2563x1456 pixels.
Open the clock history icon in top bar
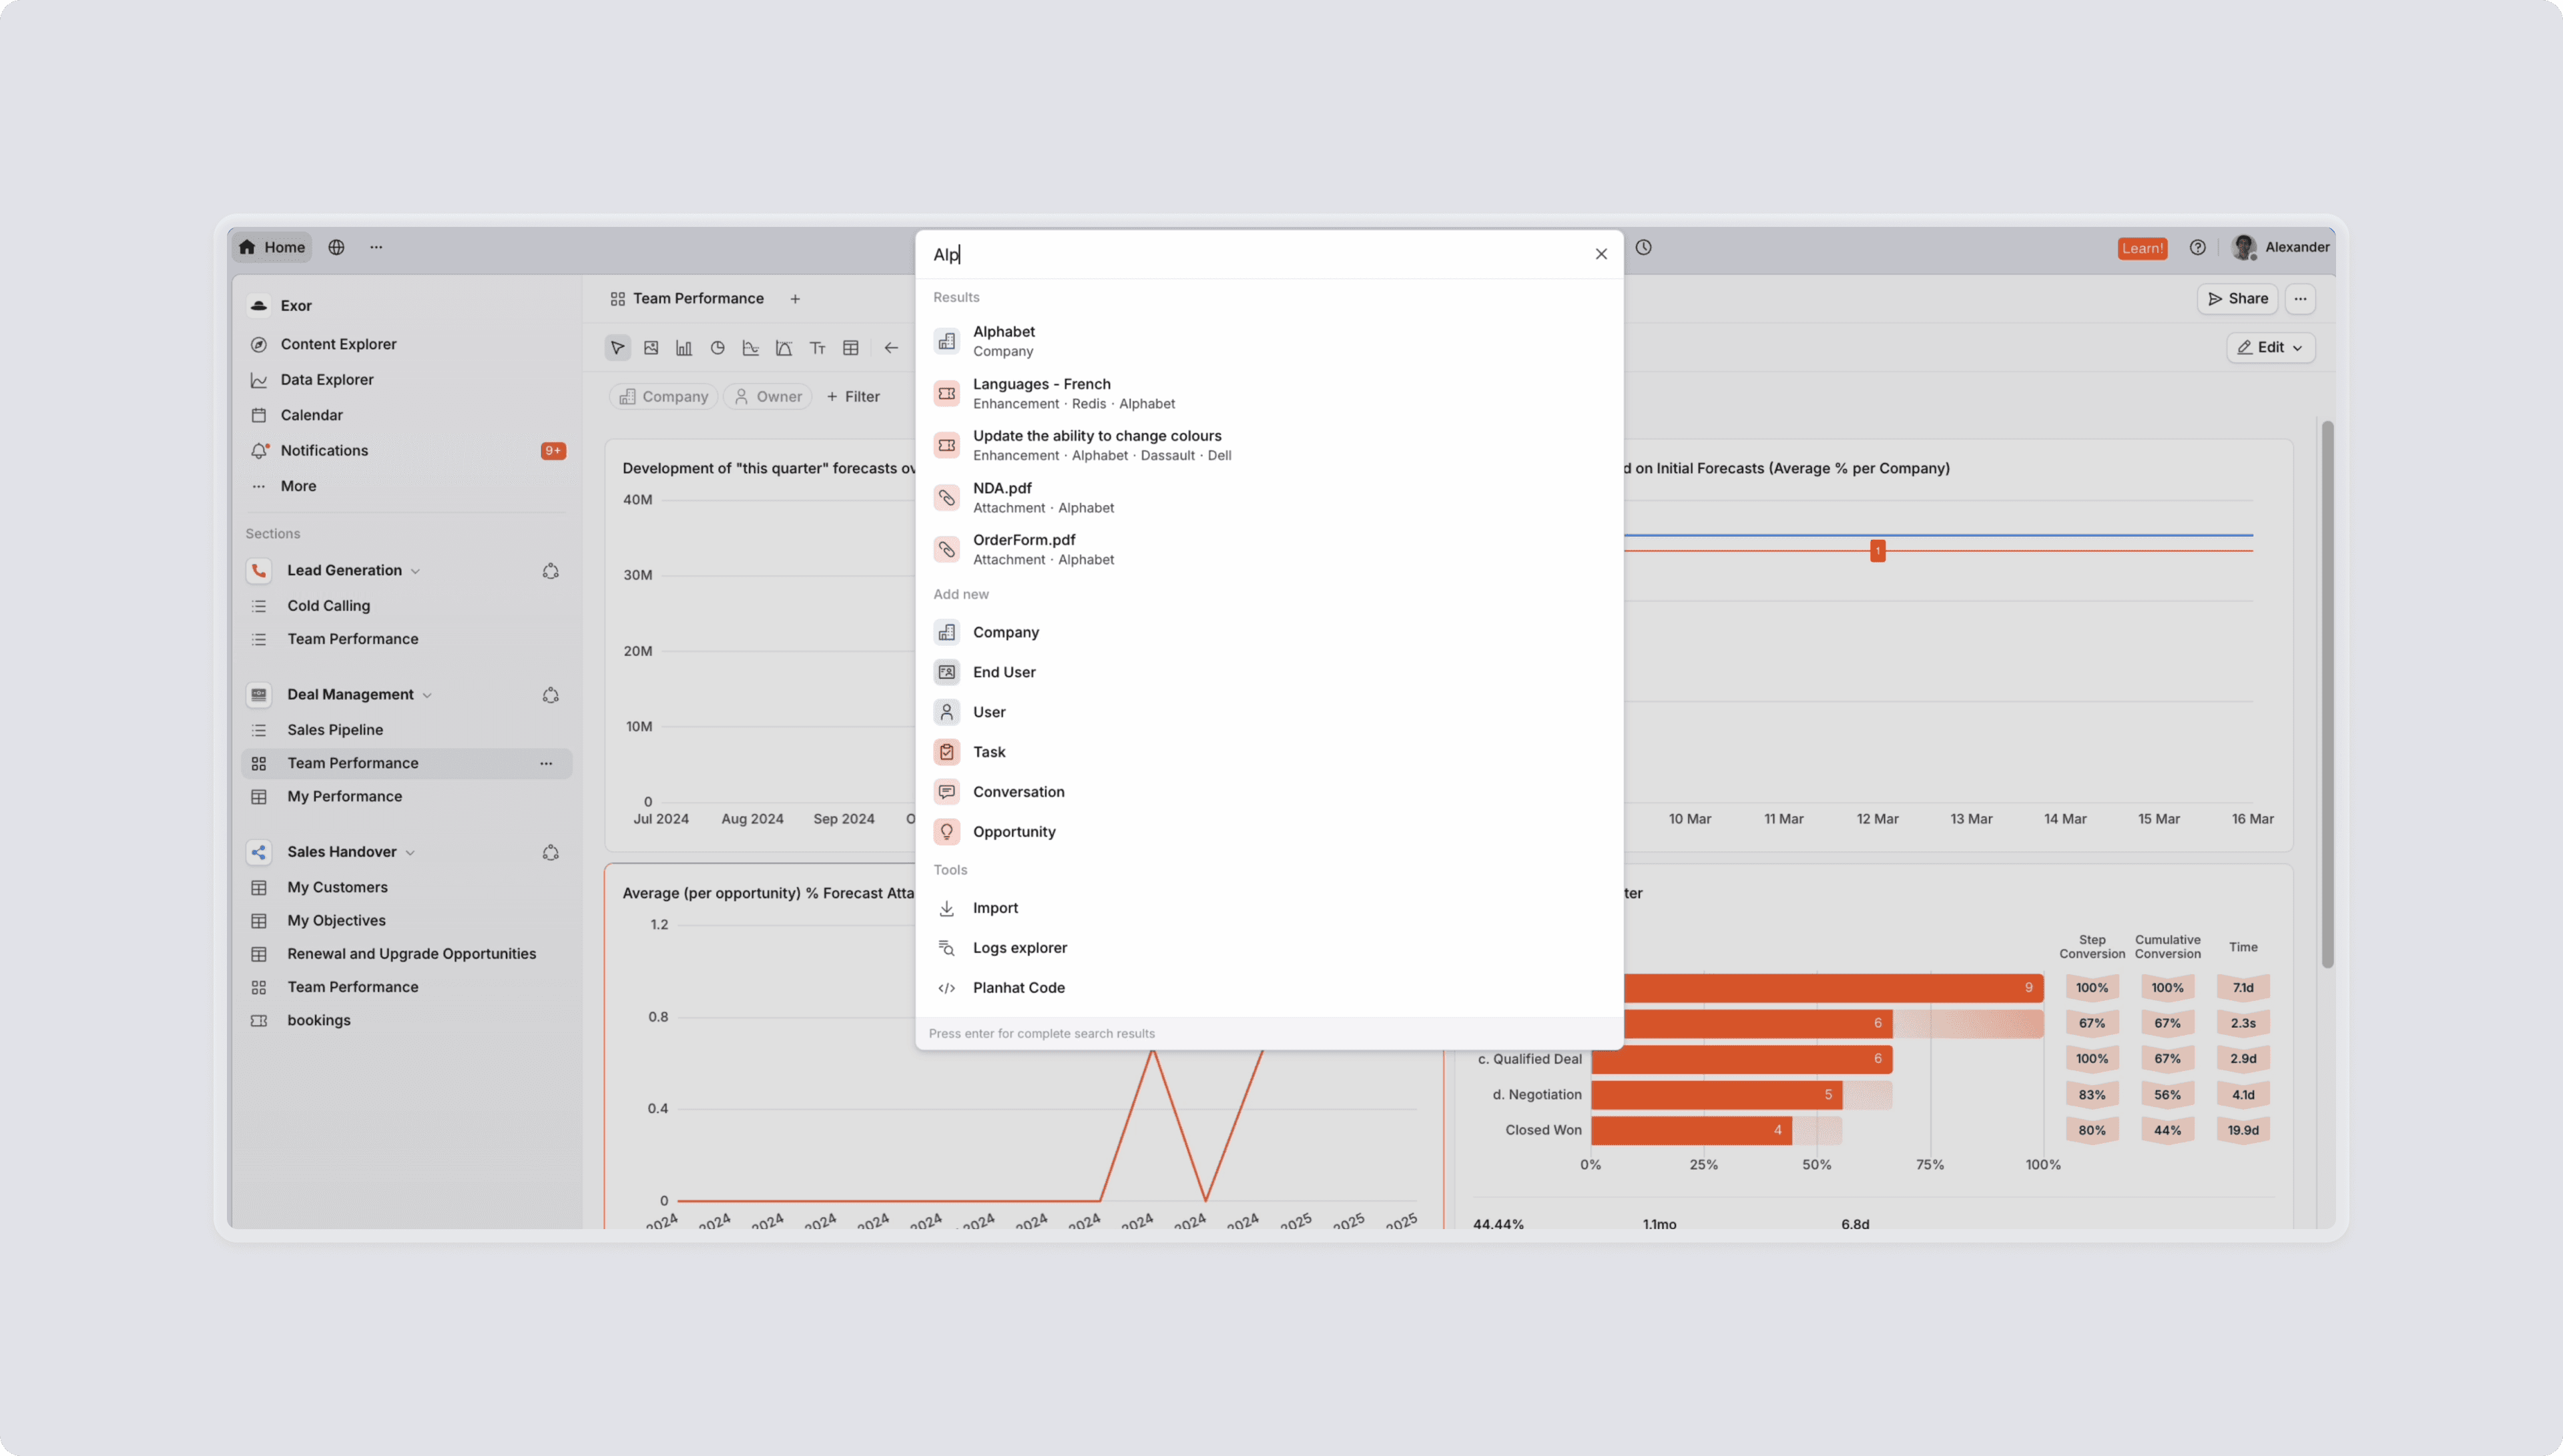point(1643,247)
